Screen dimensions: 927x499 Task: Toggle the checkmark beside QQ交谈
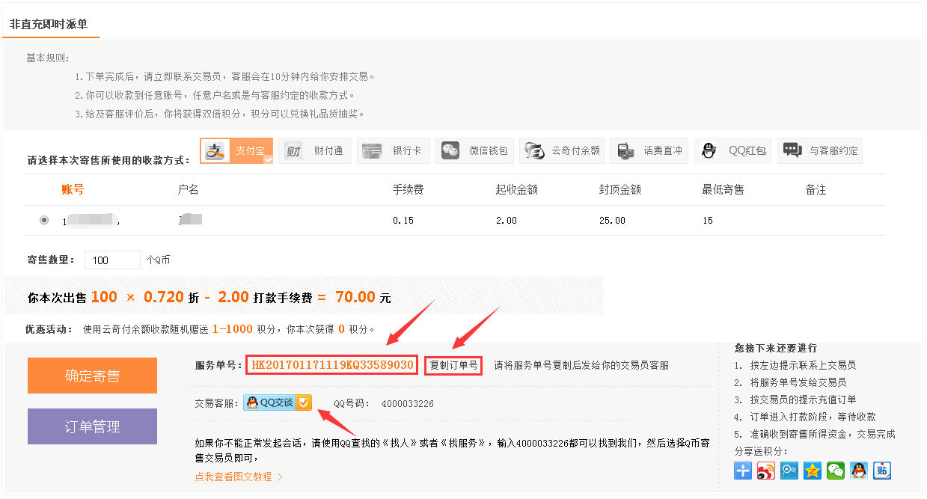tap(303, 402)
